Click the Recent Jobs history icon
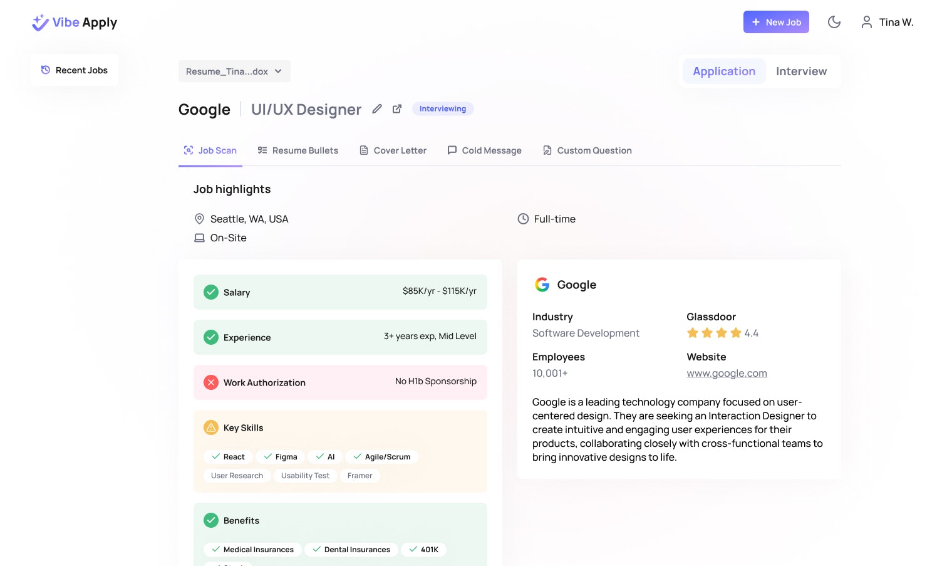Viewport: 947px width, 566px height. (46, 70)
